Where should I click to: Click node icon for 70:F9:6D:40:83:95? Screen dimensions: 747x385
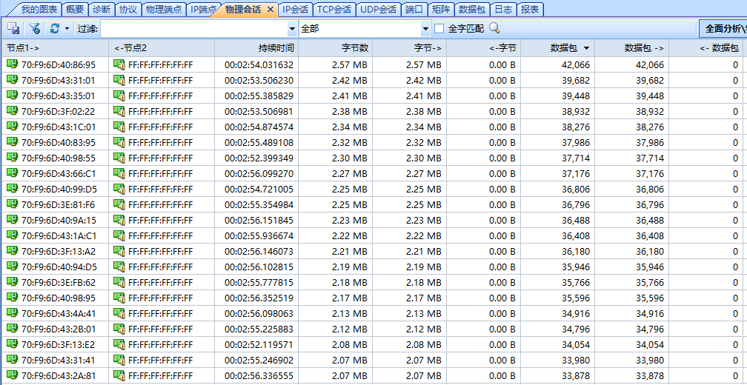pyautogui.click(x=12, y=142)
